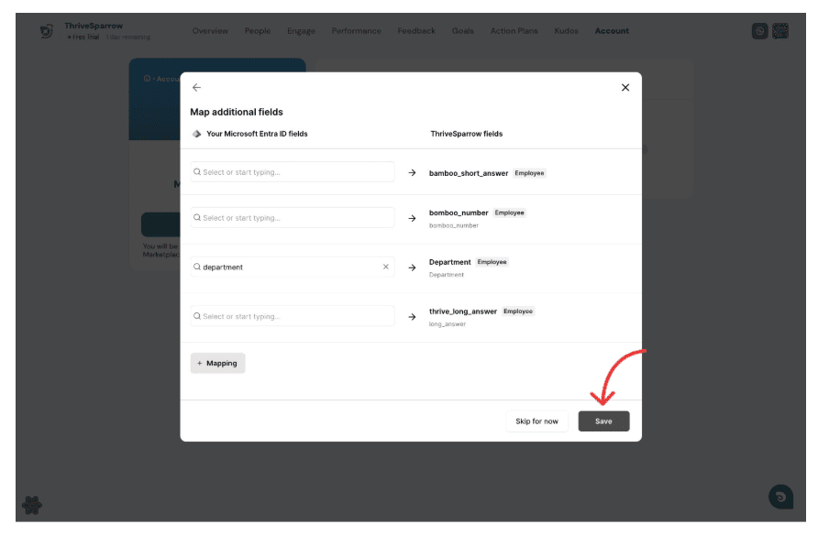Click the back arrow in the dialog

(196, 88)
